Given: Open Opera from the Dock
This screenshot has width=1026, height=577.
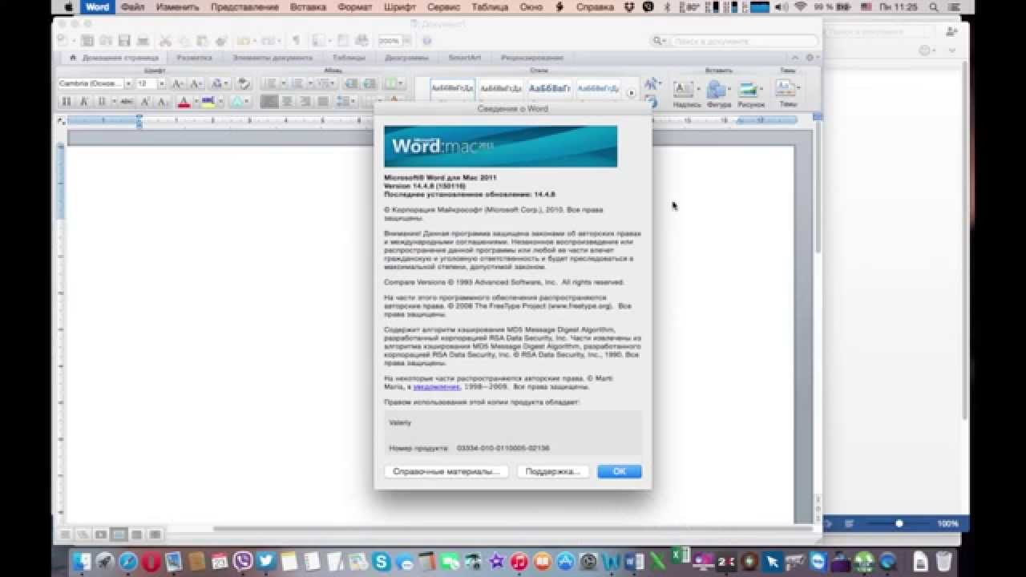Looking at the screenshot, I should (x=151, y=561).
